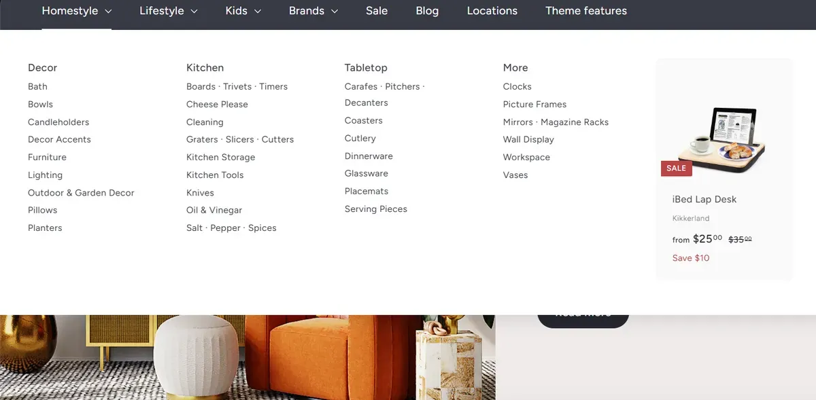Click the red SALE badge
The image size is (816, 400).
(x=676, y=168)
